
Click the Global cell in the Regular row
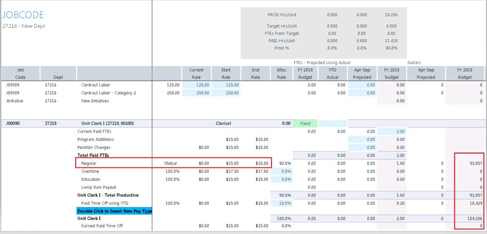click(x=170, y=163)
